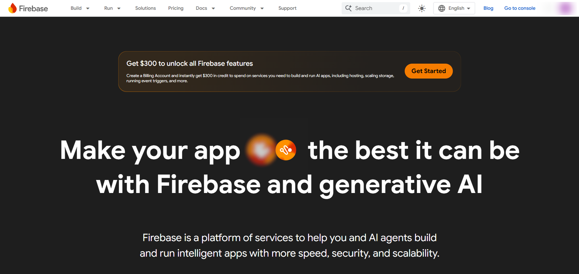Click Go to console link
This screenshot has height=274, width=579.
[520, 8]
